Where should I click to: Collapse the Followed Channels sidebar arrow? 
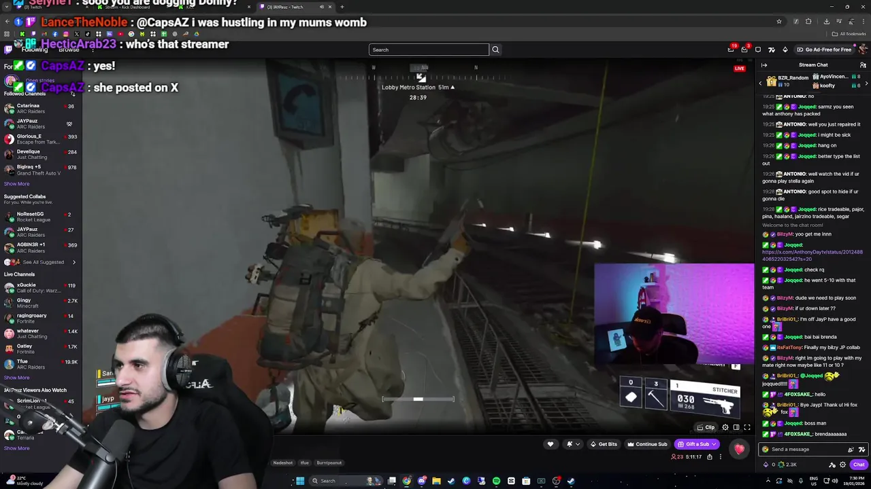[x=73, y=94]
